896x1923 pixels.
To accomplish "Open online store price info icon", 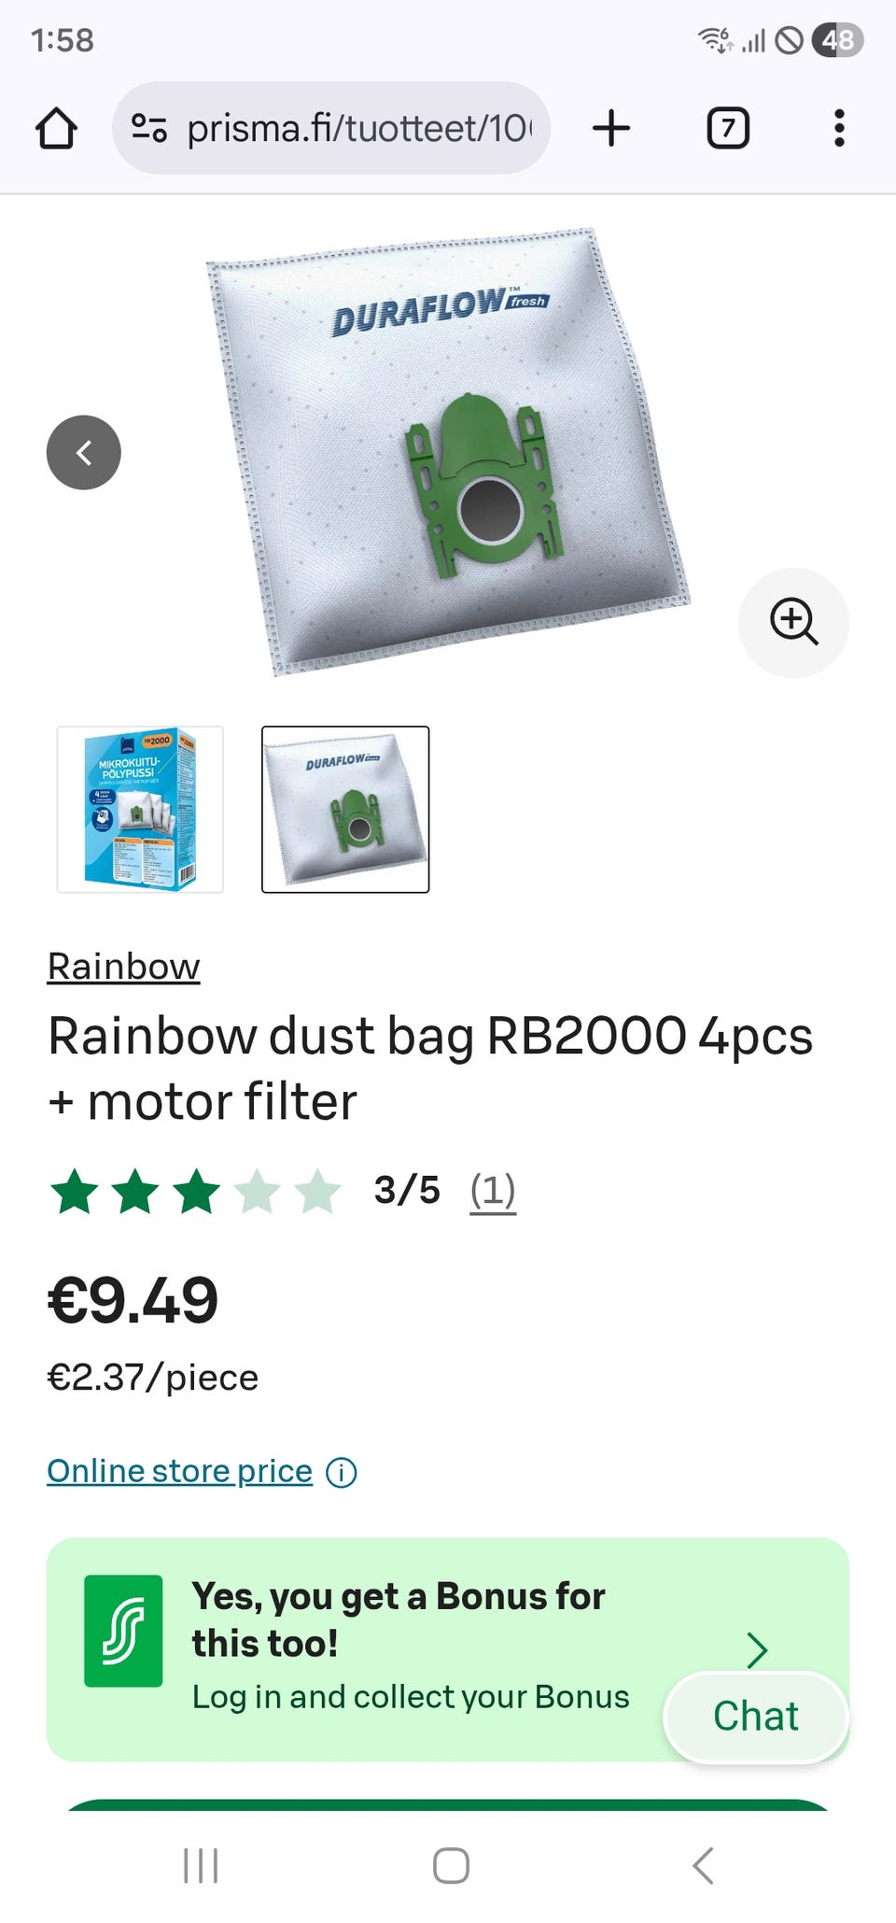I will click(x=342, y=1473).
